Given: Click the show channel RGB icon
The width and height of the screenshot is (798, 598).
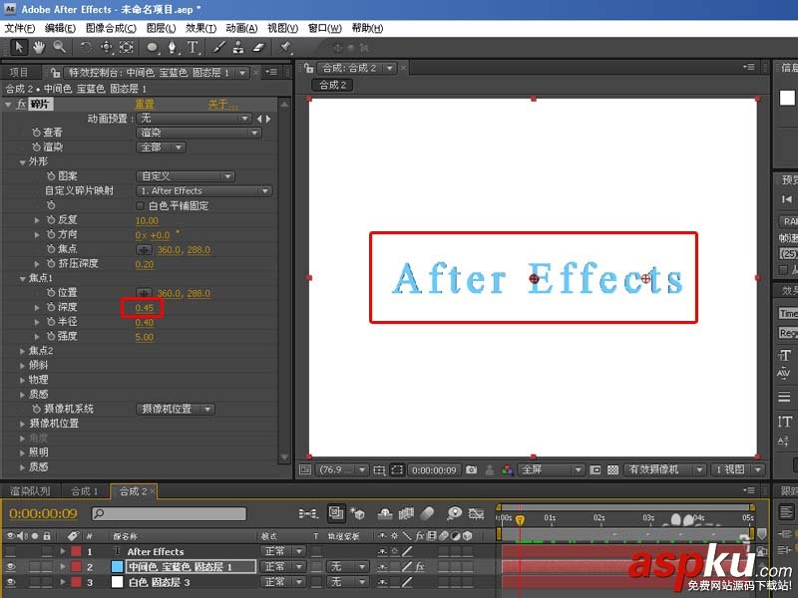Looking at the screenshot, I should (x=507, y=469).
